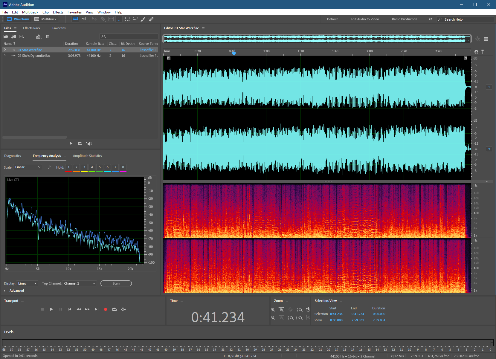This screenshot has height=359, width=496.
Task: Click Zoom In (Time) icon
Action: click(281, 310)
